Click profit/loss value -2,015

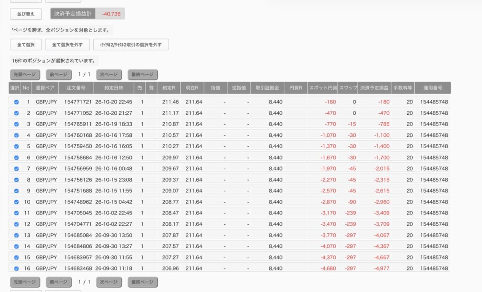382,168
